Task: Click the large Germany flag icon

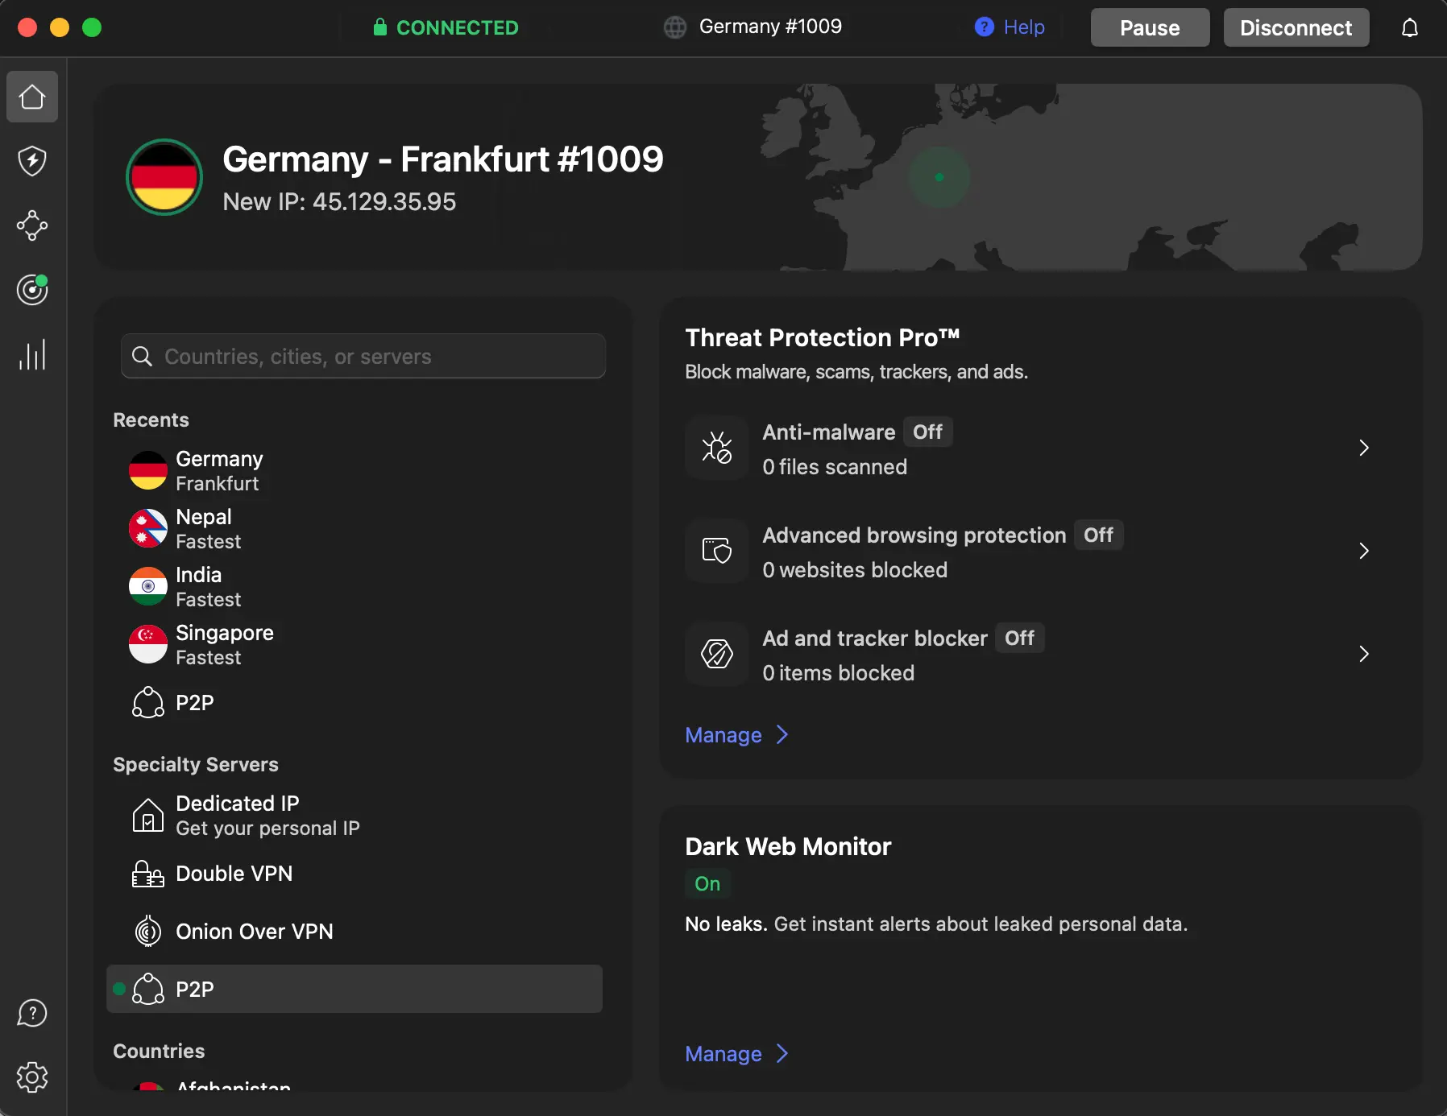Action: 164,177
